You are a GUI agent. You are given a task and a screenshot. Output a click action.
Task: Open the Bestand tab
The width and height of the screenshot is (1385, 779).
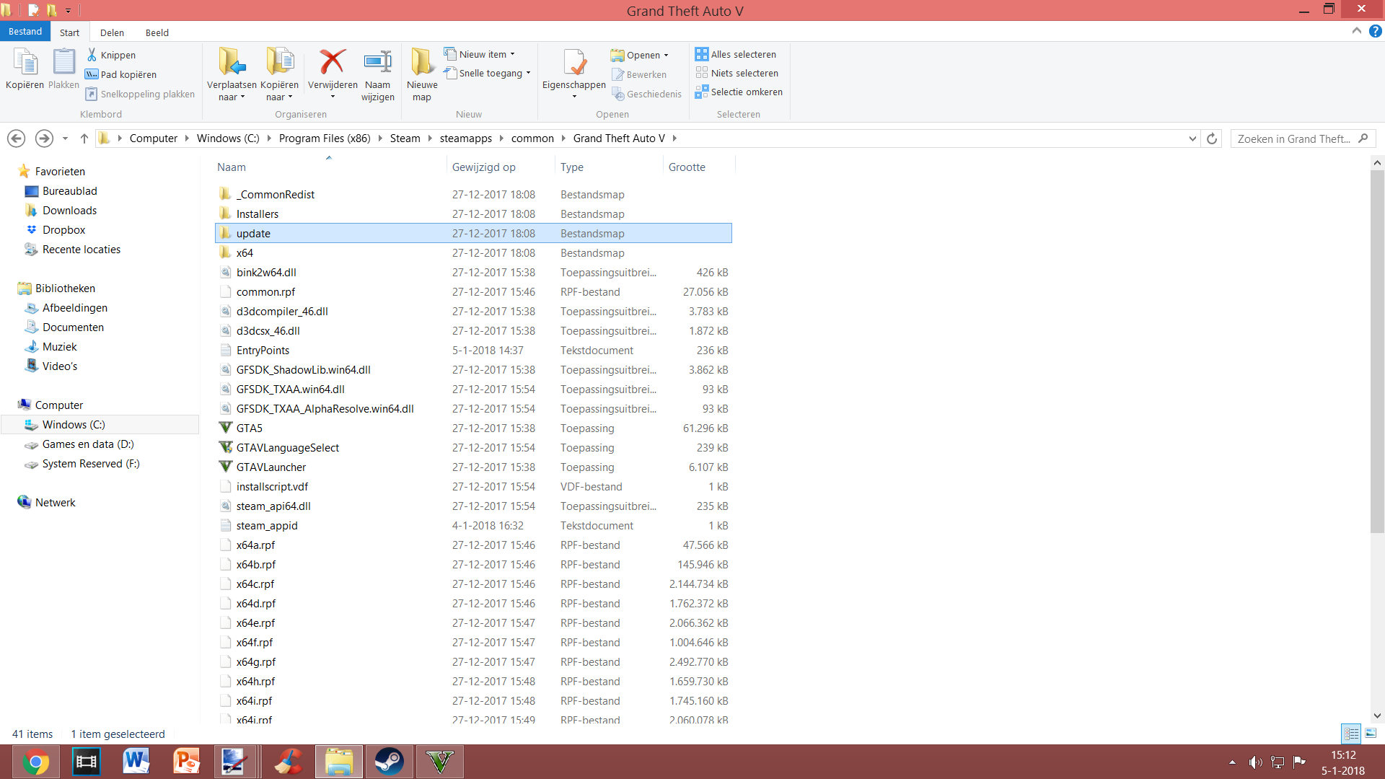(25, 32)
